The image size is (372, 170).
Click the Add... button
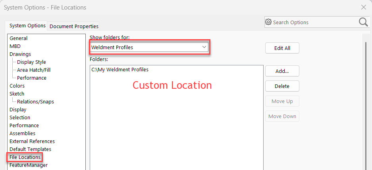[x=282, y=71]
